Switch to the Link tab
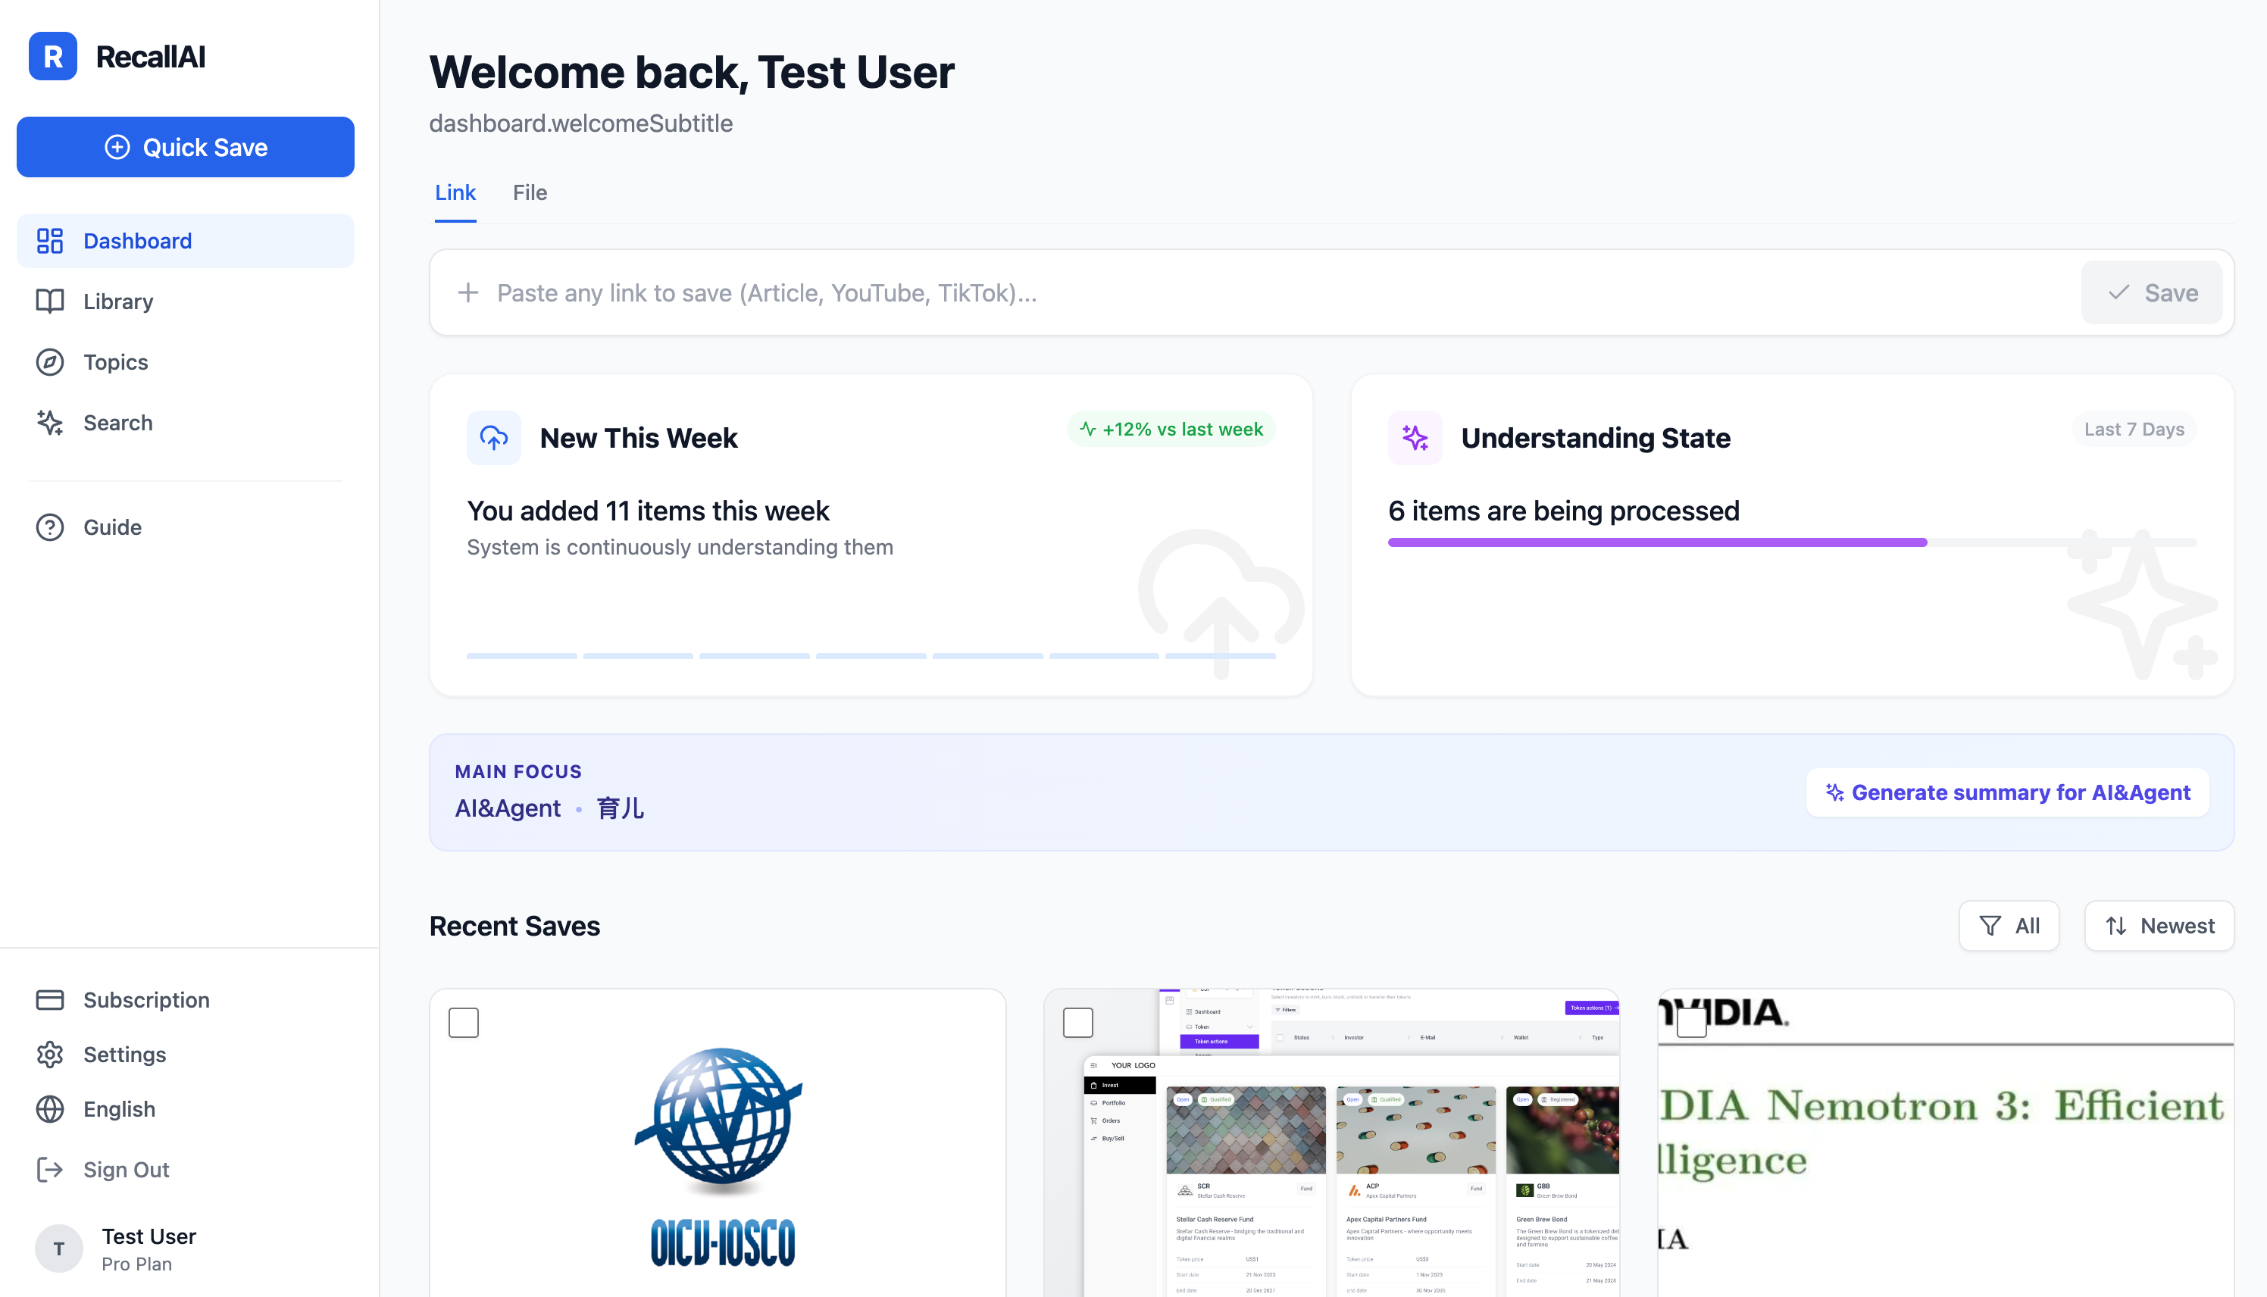 pos(455,192)
